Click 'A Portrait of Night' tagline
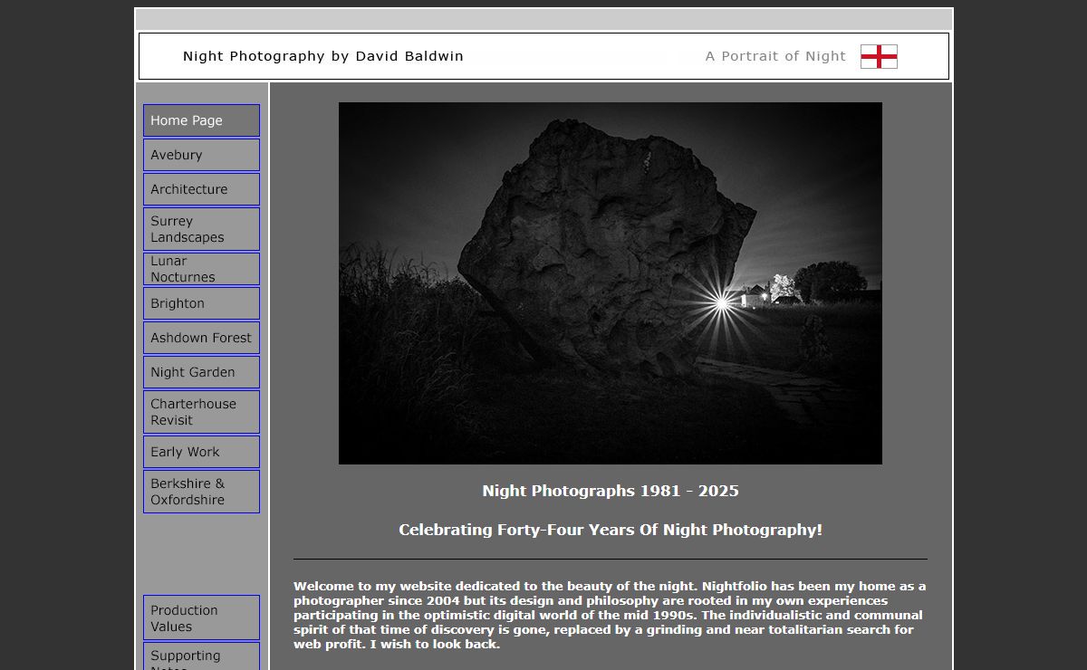 click(775, 56)
